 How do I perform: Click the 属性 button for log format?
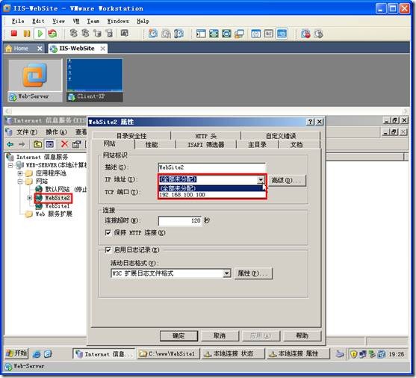click(x=254, y=273)
